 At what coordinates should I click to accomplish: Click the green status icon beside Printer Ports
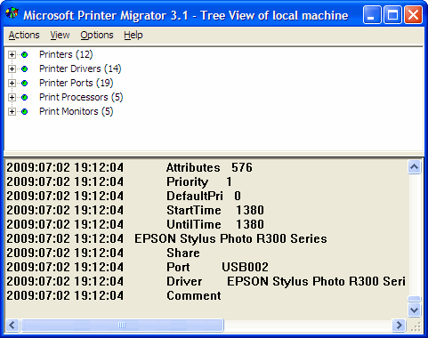click(x=25, y=83)
